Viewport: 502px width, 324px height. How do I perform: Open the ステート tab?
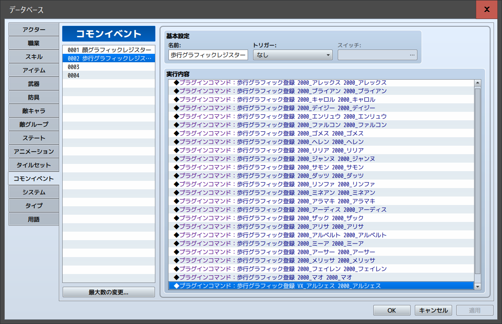[33, 138]
